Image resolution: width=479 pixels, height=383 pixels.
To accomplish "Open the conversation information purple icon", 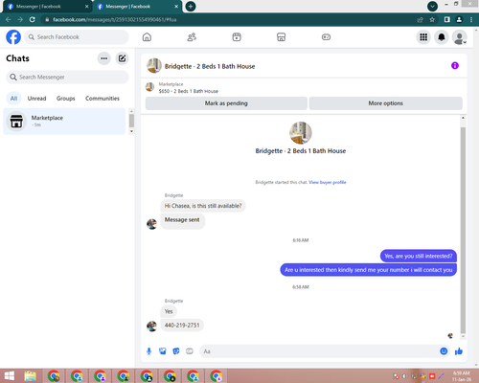I will pos(455,66).
